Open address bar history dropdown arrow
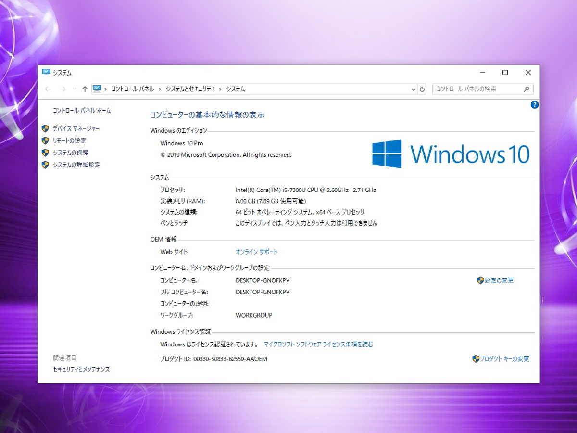577x433 pixels. 414,89
